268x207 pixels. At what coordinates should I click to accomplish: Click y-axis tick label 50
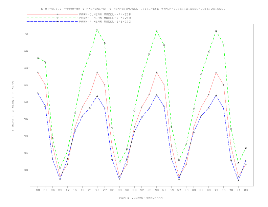point(26,102)
